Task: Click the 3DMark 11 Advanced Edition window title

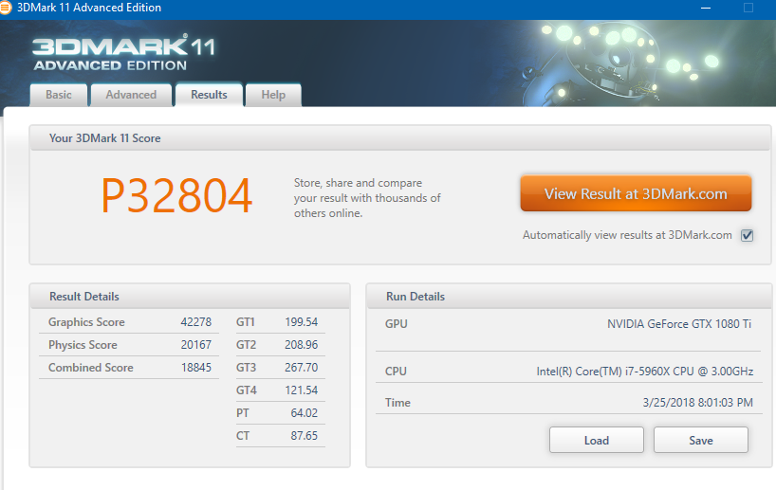Action: 89,8
